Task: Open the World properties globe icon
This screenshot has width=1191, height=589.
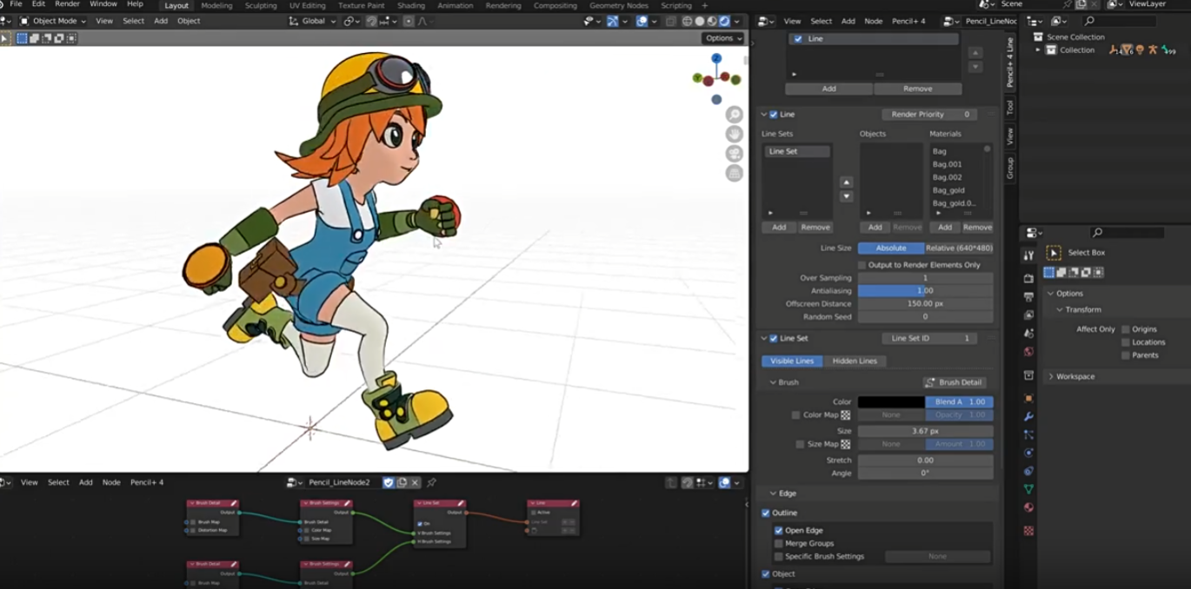Action: click(x=1028, y=352)
